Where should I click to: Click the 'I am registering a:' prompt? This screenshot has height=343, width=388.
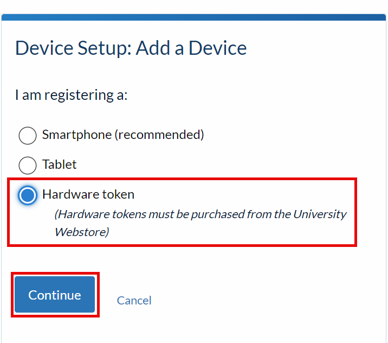pos(72,95)
